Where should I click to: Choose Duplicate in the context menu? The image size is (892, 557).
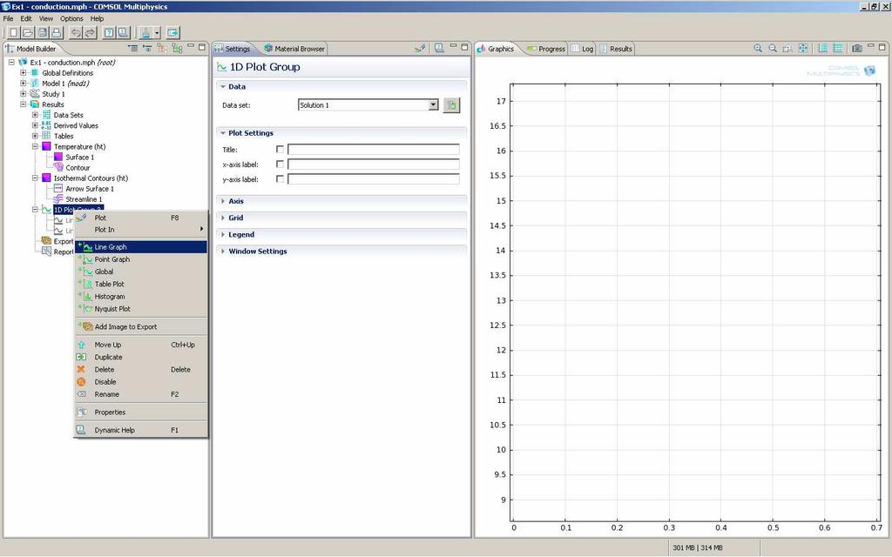click(x=141, y=357)
